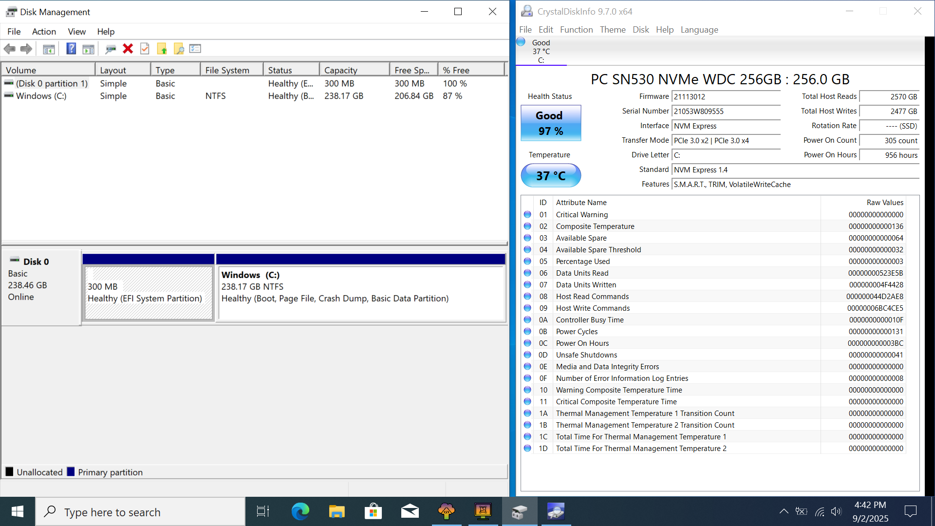This screenshot has height=526, width=935.
Task: Sort by File System column header
Action: pyautogui.click(x=232, y=70)
